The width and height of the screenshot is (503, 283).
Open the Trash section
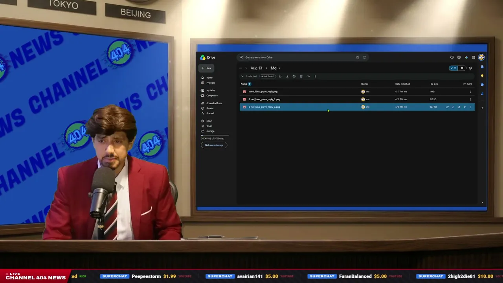click(x=207, y=126)
